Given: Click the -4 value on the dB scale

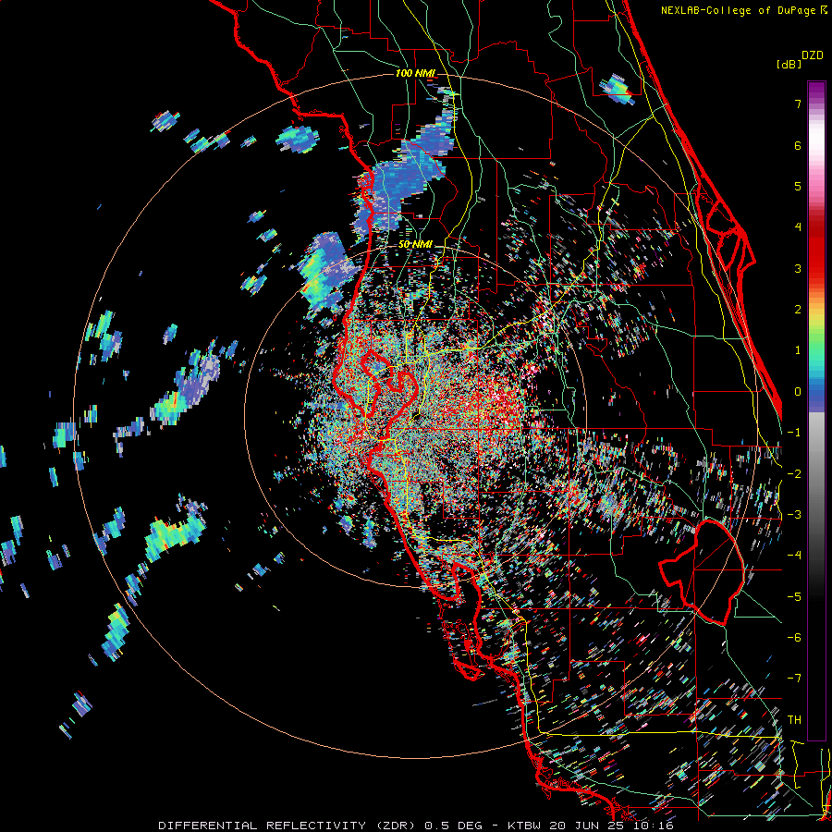Looking at the screenshot, I should [794, 556].
